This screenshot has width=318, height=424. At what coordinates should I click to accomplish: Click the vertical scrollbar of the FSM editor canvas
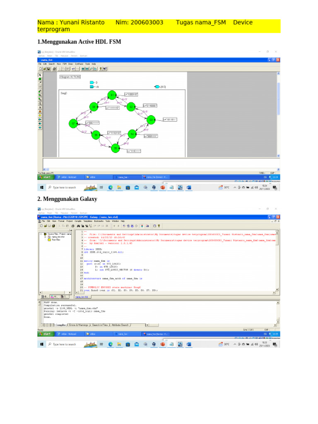(x=278, y=115)
